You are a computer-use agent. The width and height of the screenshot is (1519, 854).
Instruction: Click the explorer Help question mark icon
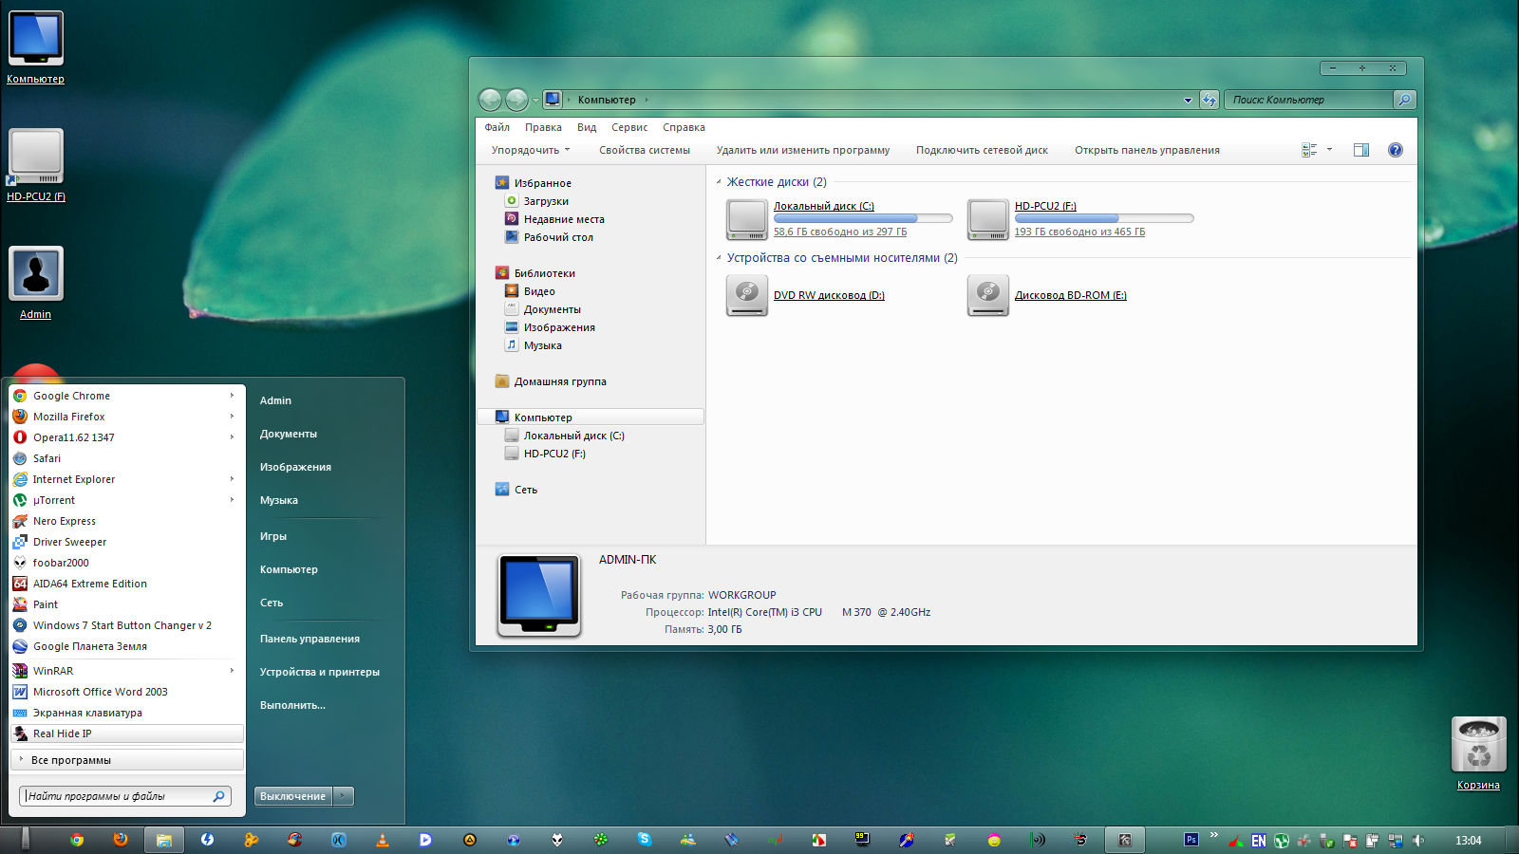click(x=1395, y=150)
